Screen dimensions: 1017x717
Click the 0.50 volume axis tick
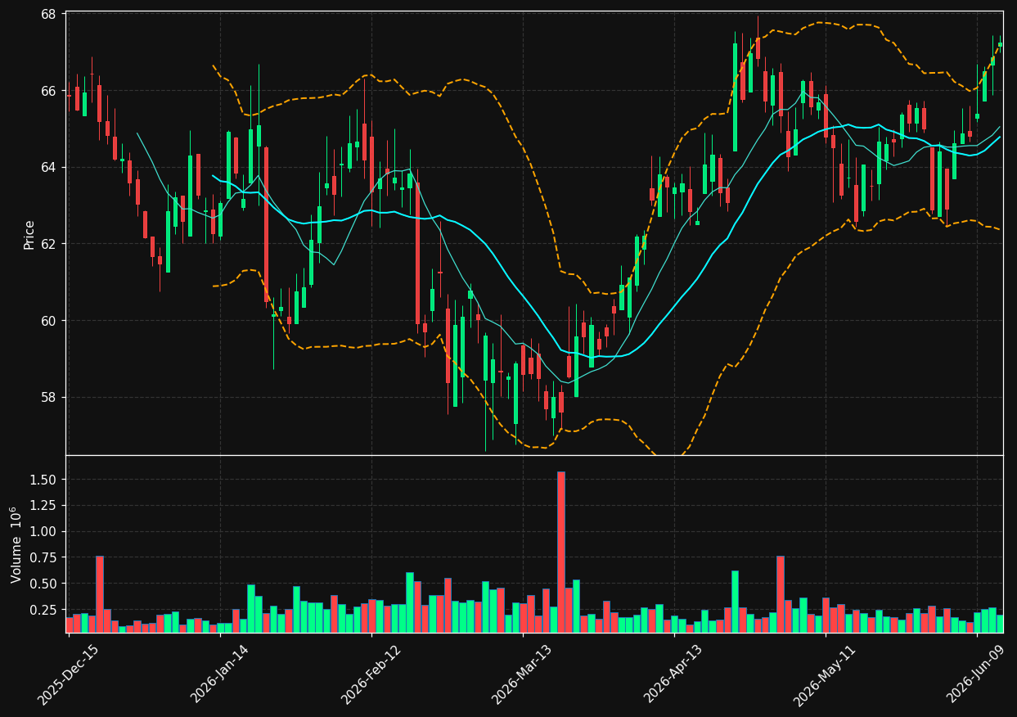point(43,584)
